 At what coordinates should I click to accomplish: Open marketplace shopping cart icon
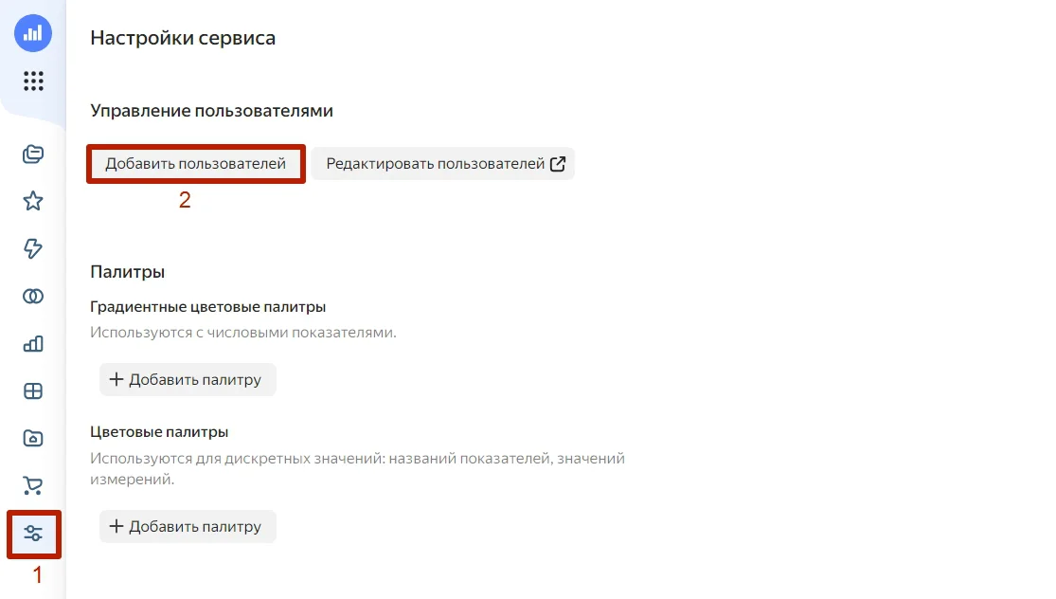click(33, 485)
